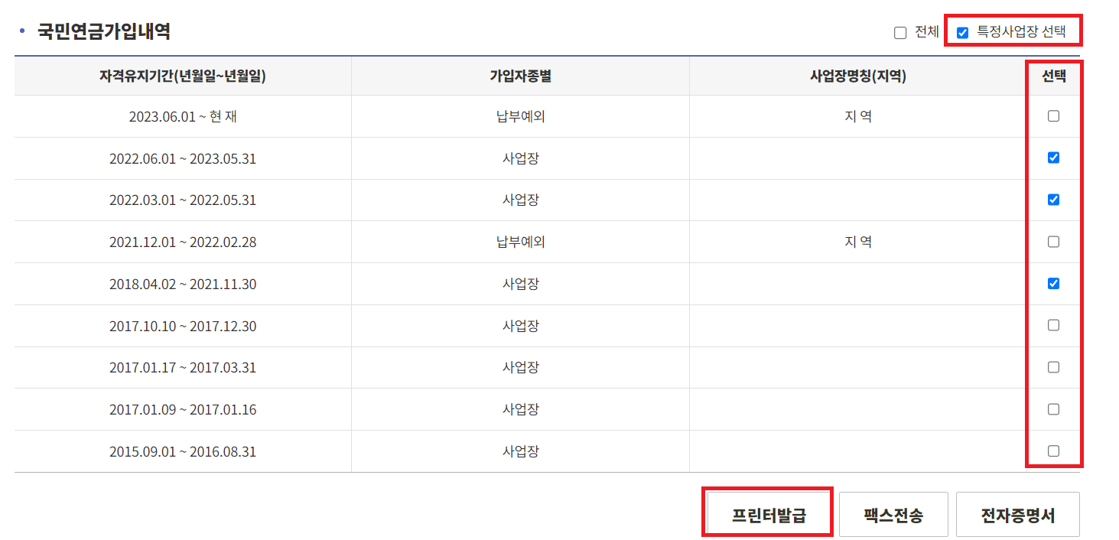Check the 2017.10.10 ~ 2017.12.30 row
Image resolution: width=1119 pixels, height=540 pixels.
tap(1053, 325)
